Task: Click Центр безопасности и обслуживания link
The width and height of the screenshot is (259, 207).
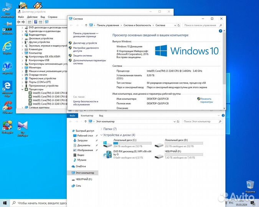Action: click(86, 103)
